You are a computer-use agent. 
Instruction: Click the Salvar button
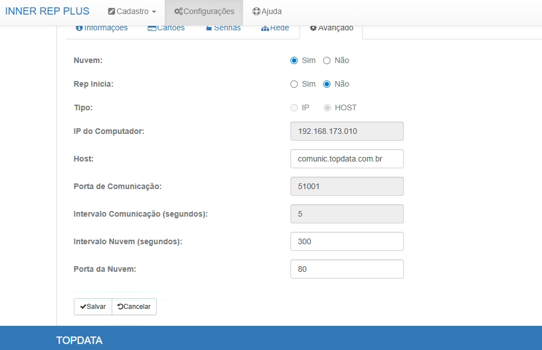[93, 307]
